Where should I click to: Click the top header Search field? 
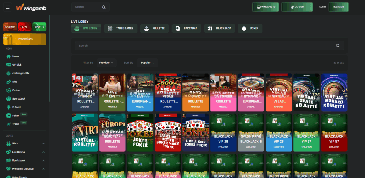click(90, 7)
